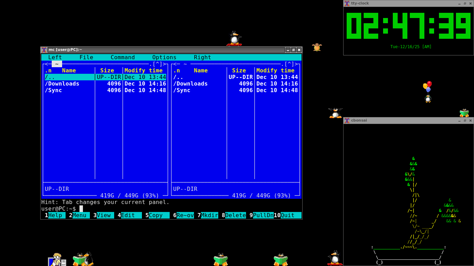Sort left panel by Name column header
Image resolution: width=474 pixels, height=266 pixels.
click(69, 71)
